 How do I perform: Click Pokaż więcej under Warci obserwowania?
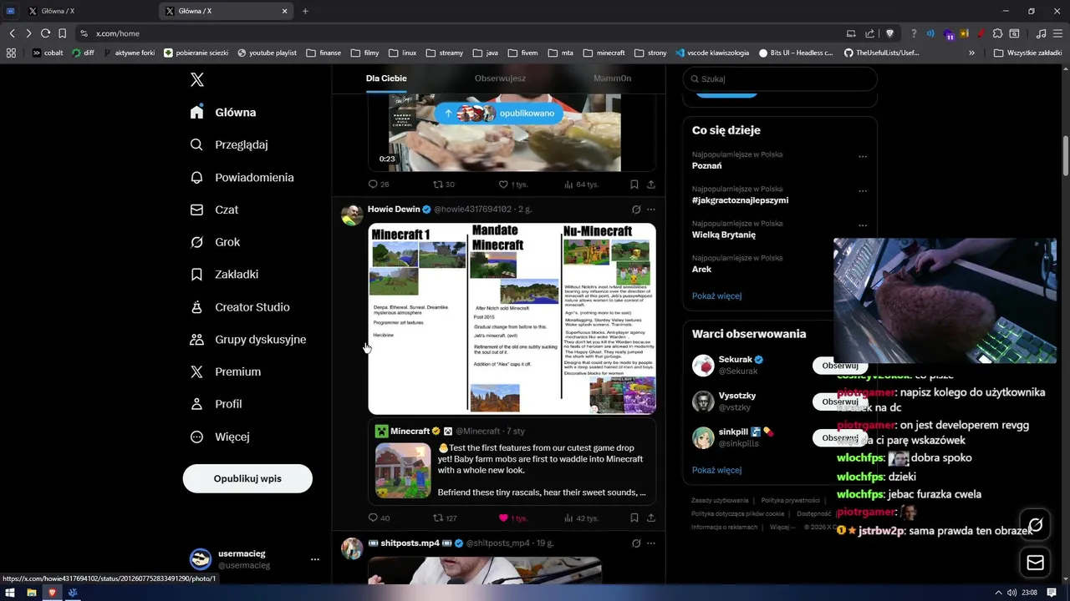point(716,470)
